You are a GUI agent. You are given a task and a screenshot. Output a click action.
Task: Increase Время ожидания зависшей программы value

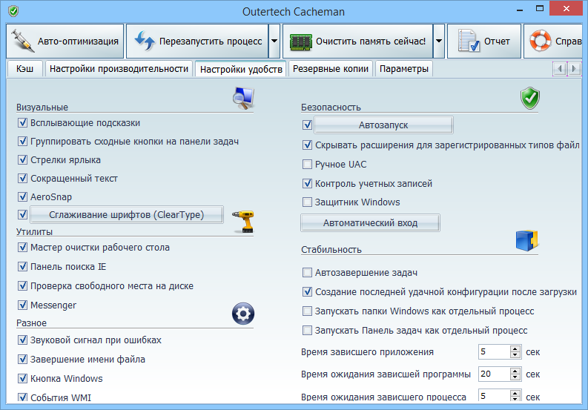[x=515, y=370]
